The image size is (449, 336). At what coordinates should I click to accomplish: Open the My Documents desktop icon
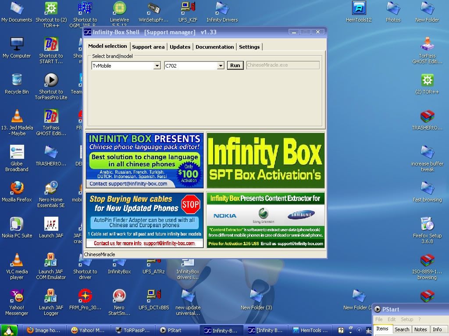coord(17,11)
